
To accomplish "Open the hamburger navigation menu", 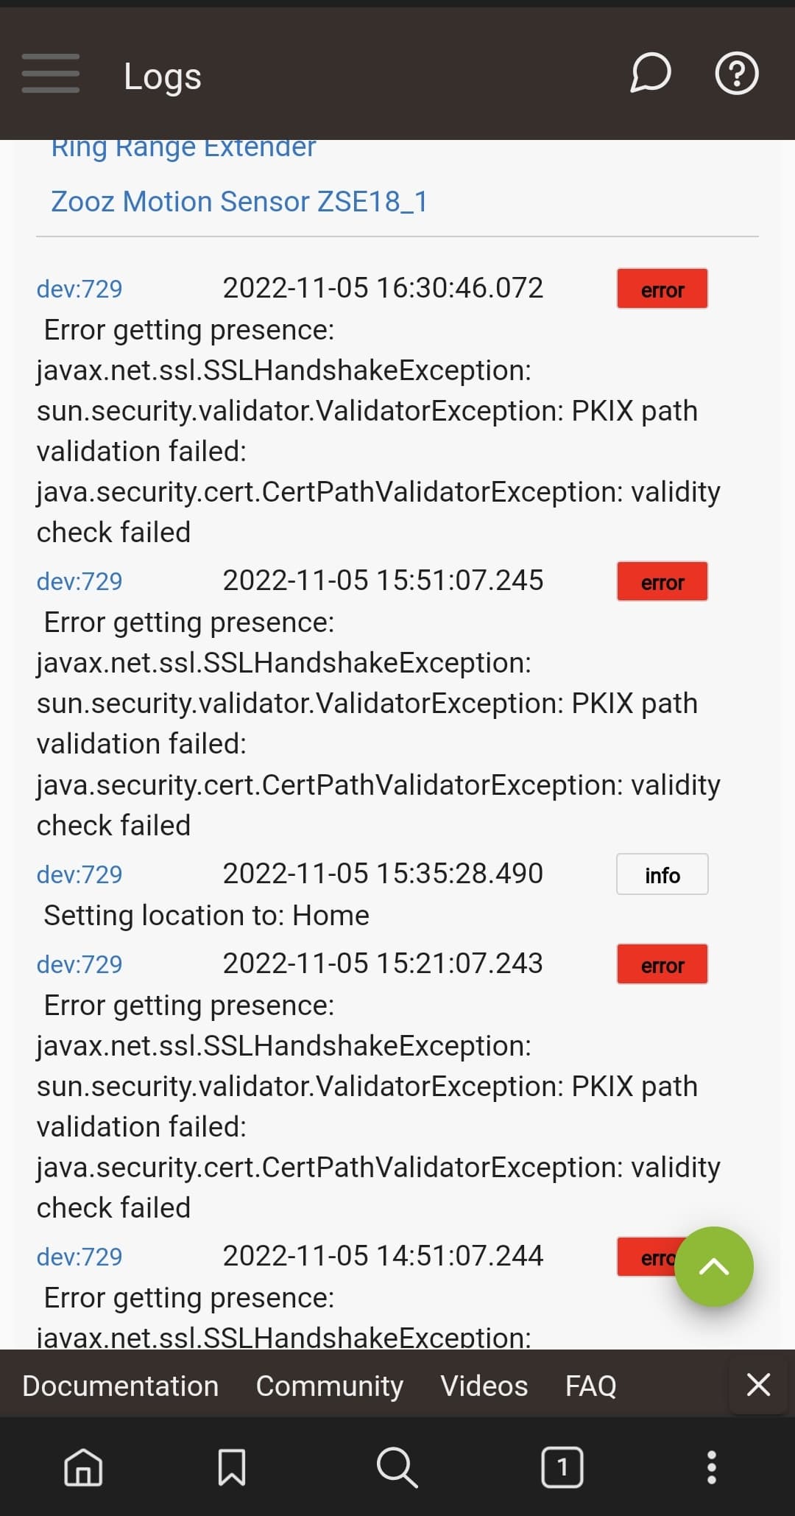I will [50, 74].
